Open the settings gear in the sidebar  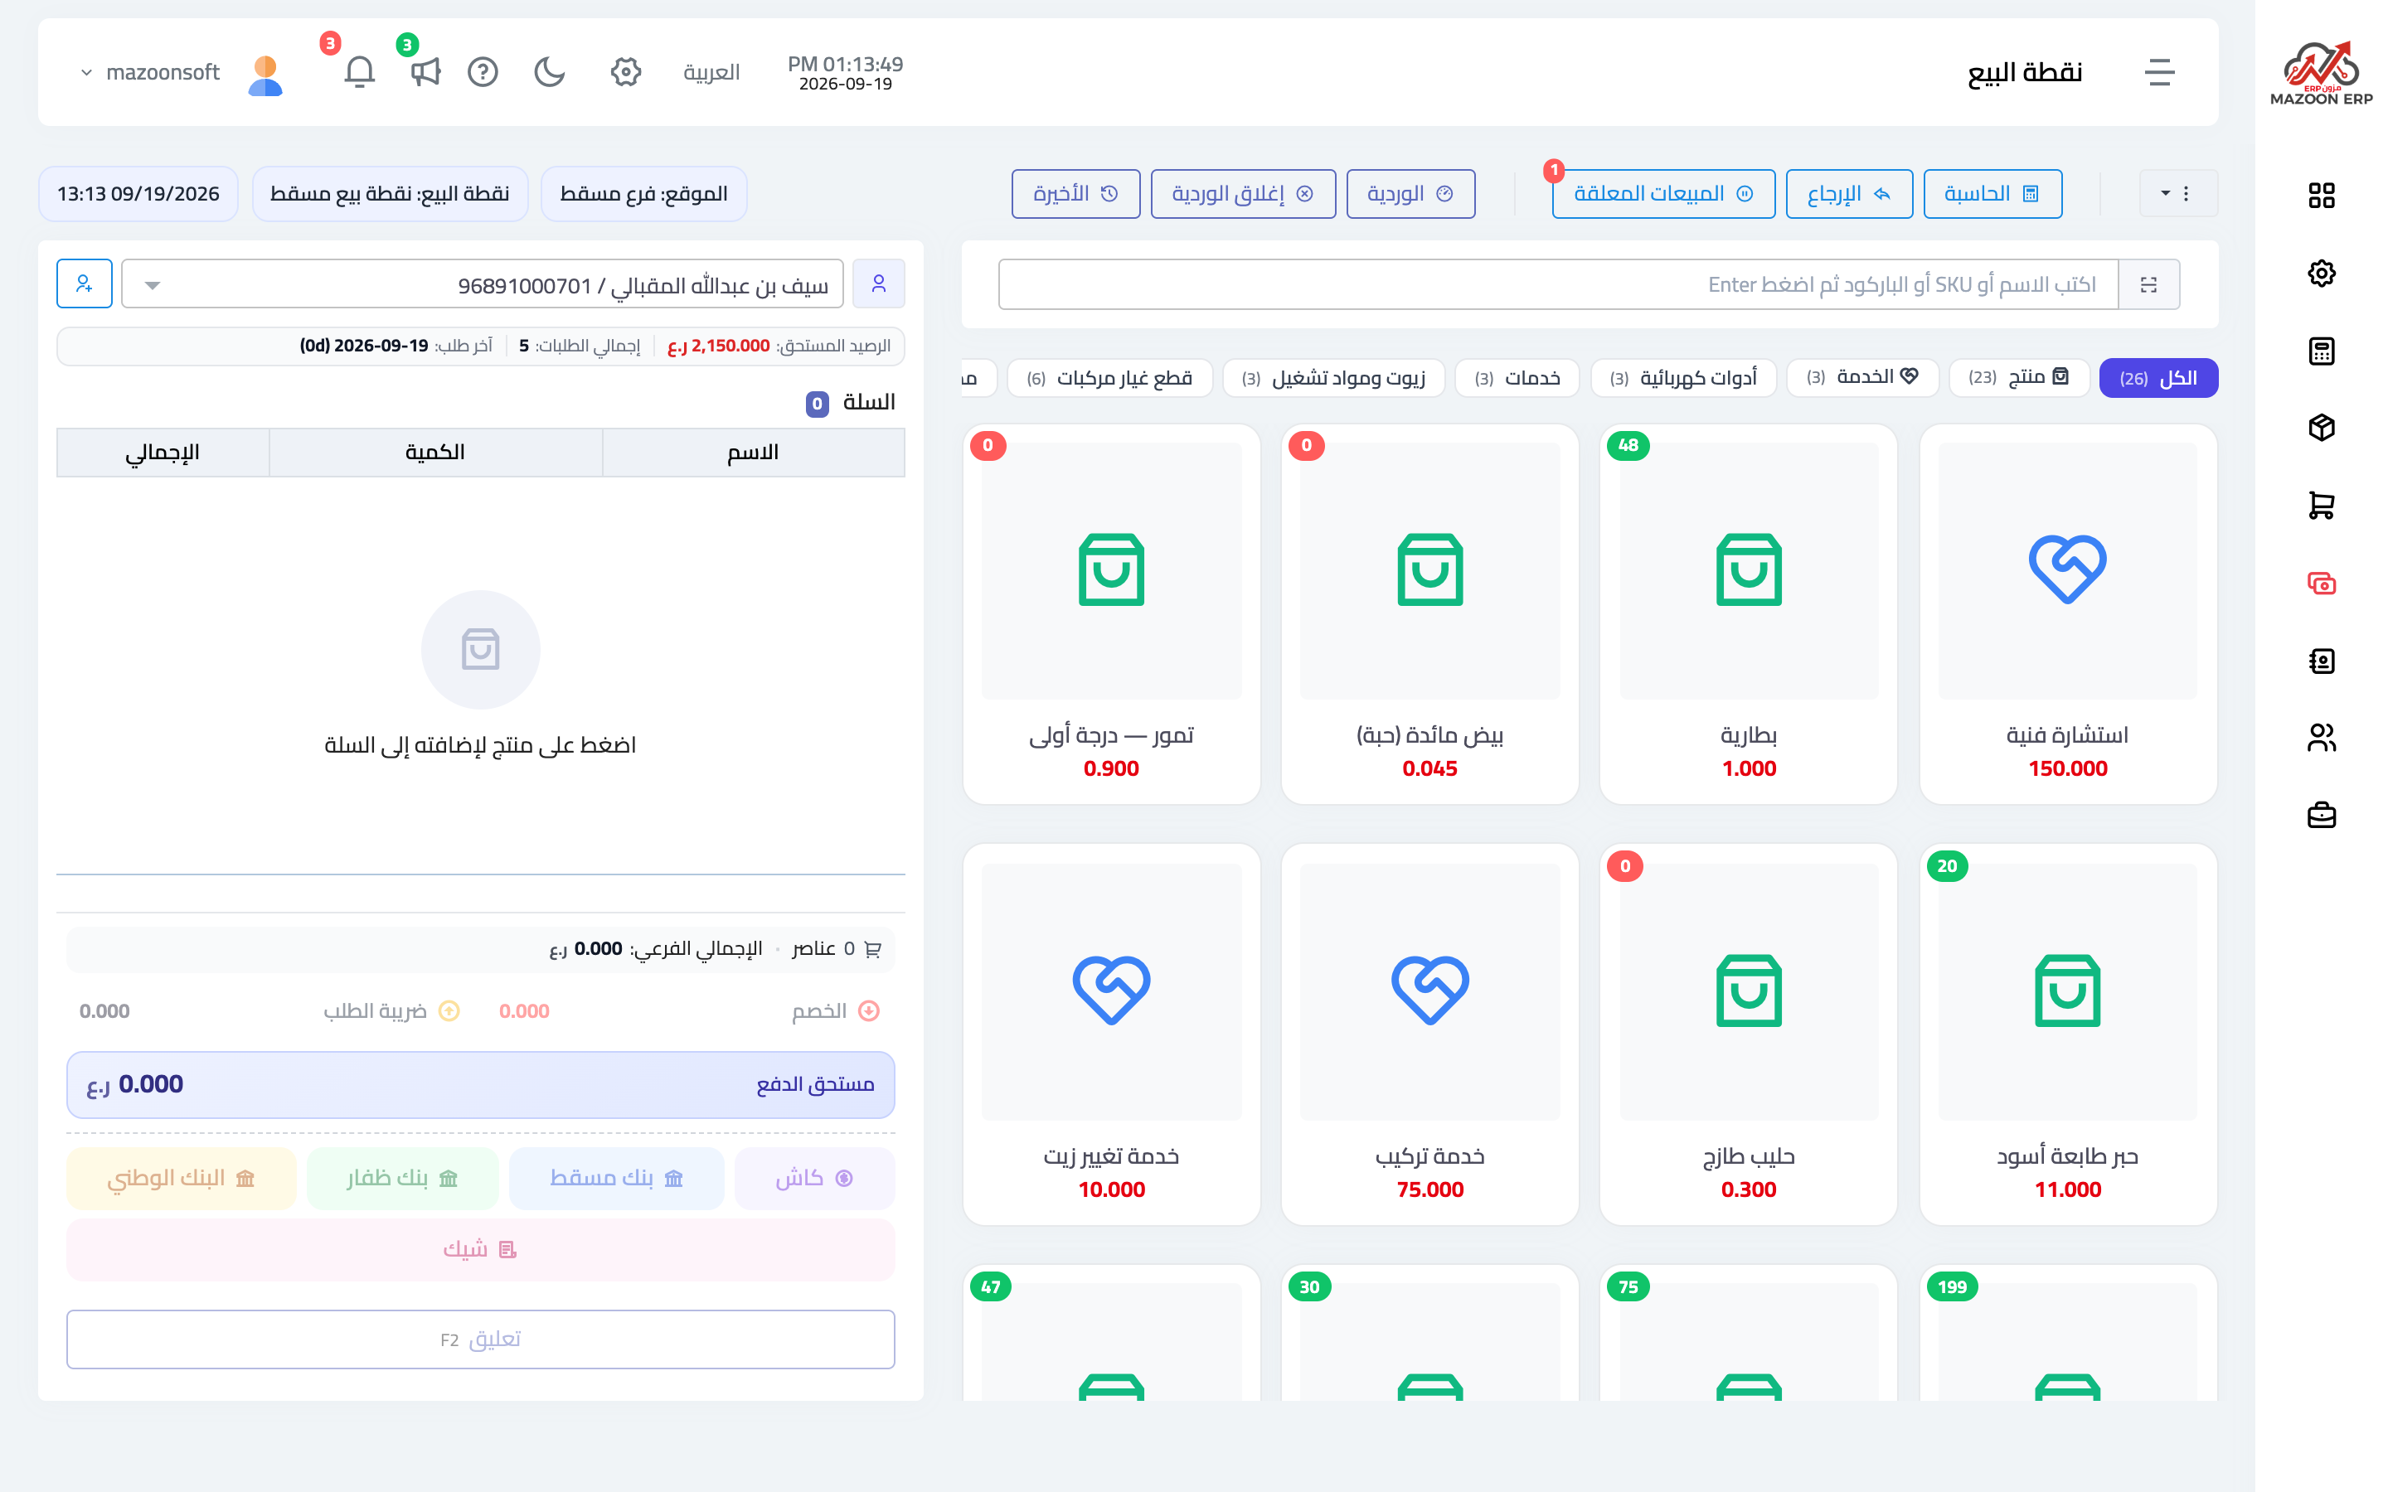2321,274
